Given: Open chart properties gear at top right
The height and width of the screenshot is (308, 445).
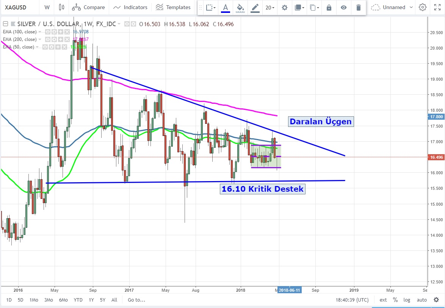Looking at the screenshot, I should tap(423, 7).
